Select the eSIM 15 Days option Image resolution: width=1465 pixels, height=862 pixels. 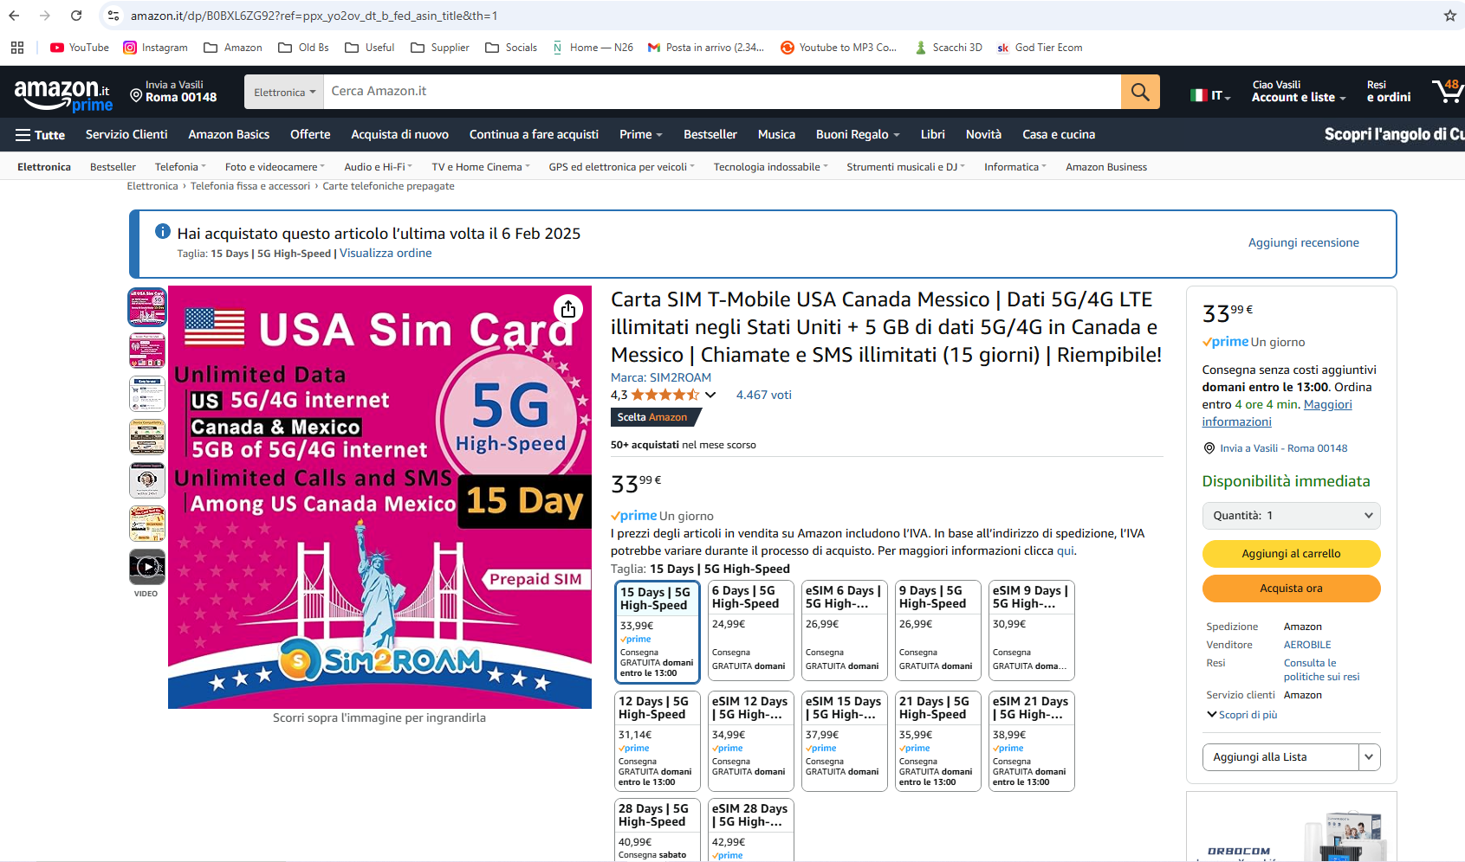click(845, 741)
